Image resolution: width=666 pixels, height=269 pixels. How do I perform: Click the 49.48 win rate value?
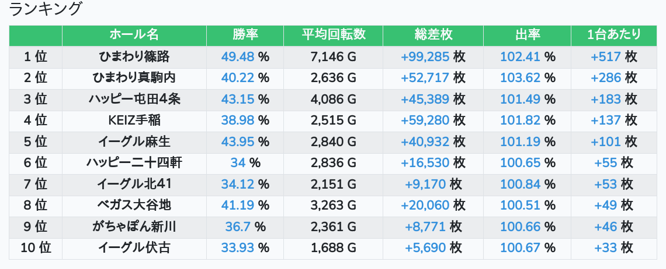[238, 57]
